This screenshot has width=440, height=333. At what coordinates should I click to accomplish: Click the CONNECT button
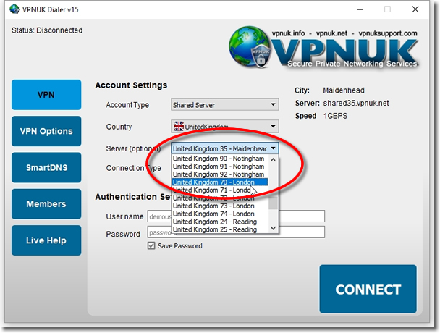pyautogui.click(x=368, y=289)
